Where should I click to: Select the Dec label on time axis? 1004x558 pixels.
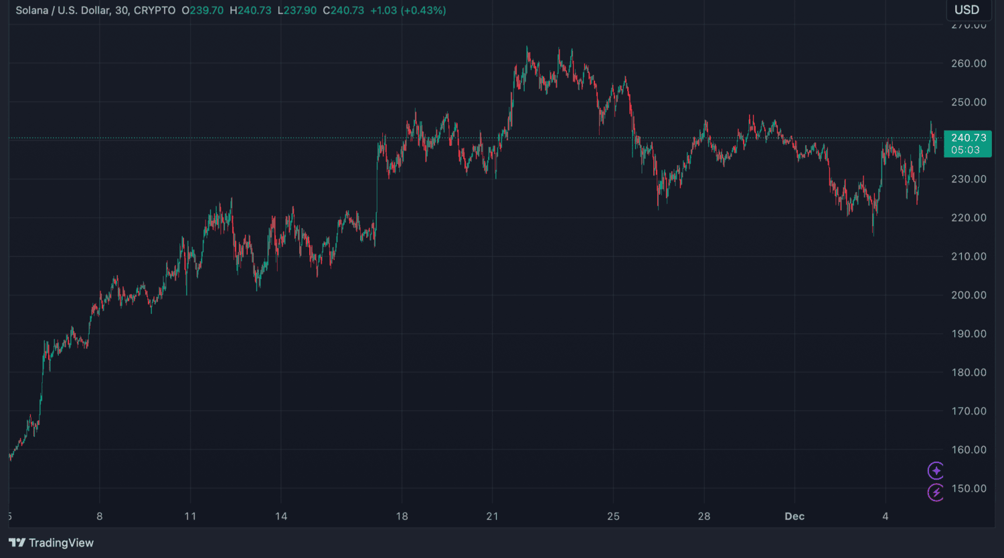[794, 517]
